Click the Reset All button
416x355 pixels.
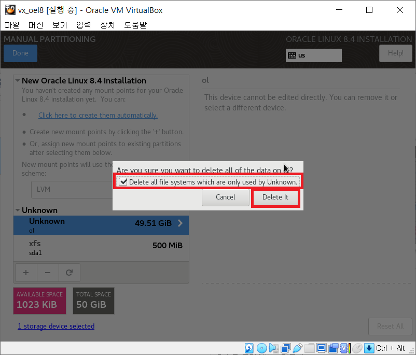pyautogui.click(x=390, y=326)
